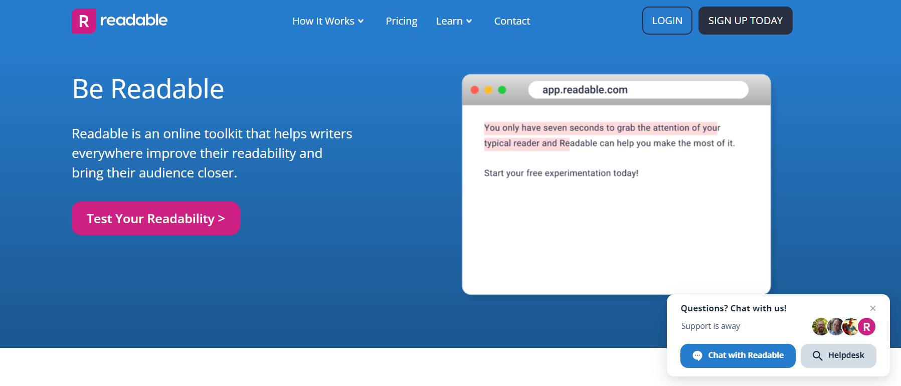Open the Contact page
Screen dimensions: 901x386
point(512,21)
